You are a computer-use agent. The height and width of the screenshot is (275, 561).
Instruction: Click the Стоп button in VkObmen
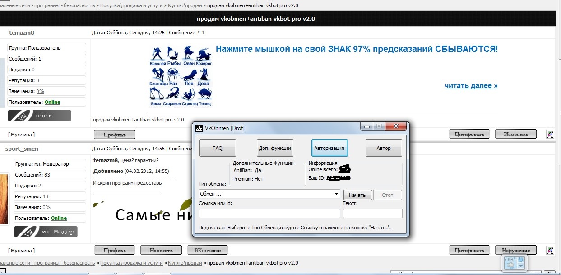click(x=388, y=195)
